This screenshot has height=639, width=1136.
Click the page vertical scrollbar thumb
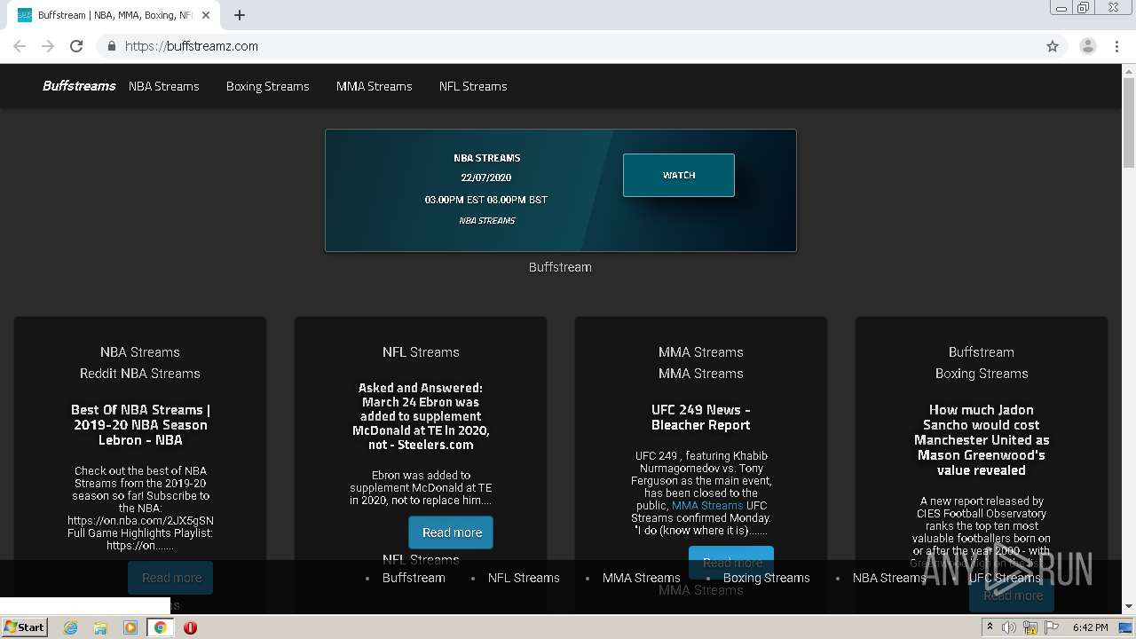[1129, 124]
